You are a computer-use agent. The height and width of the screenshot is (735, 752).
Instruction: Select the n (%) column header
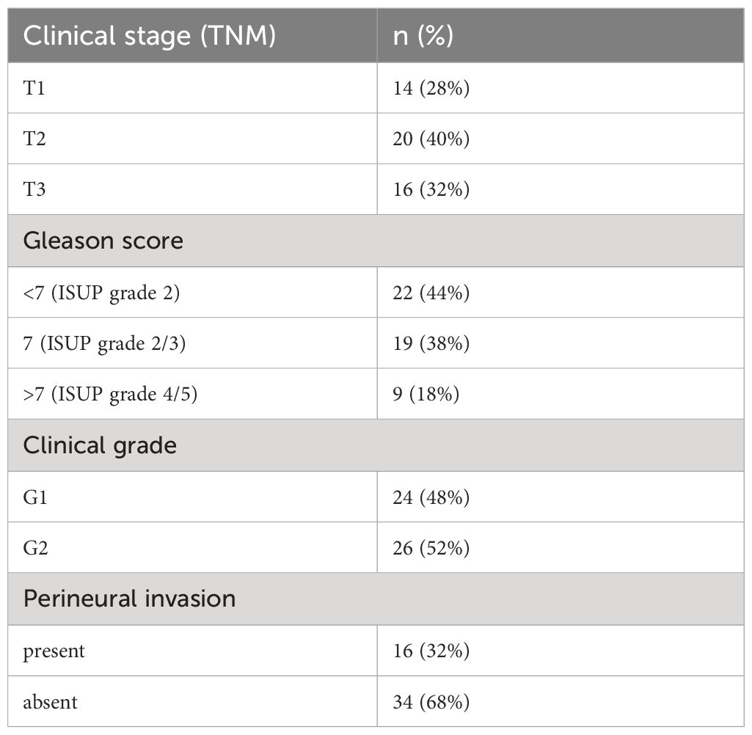[561, 35]
